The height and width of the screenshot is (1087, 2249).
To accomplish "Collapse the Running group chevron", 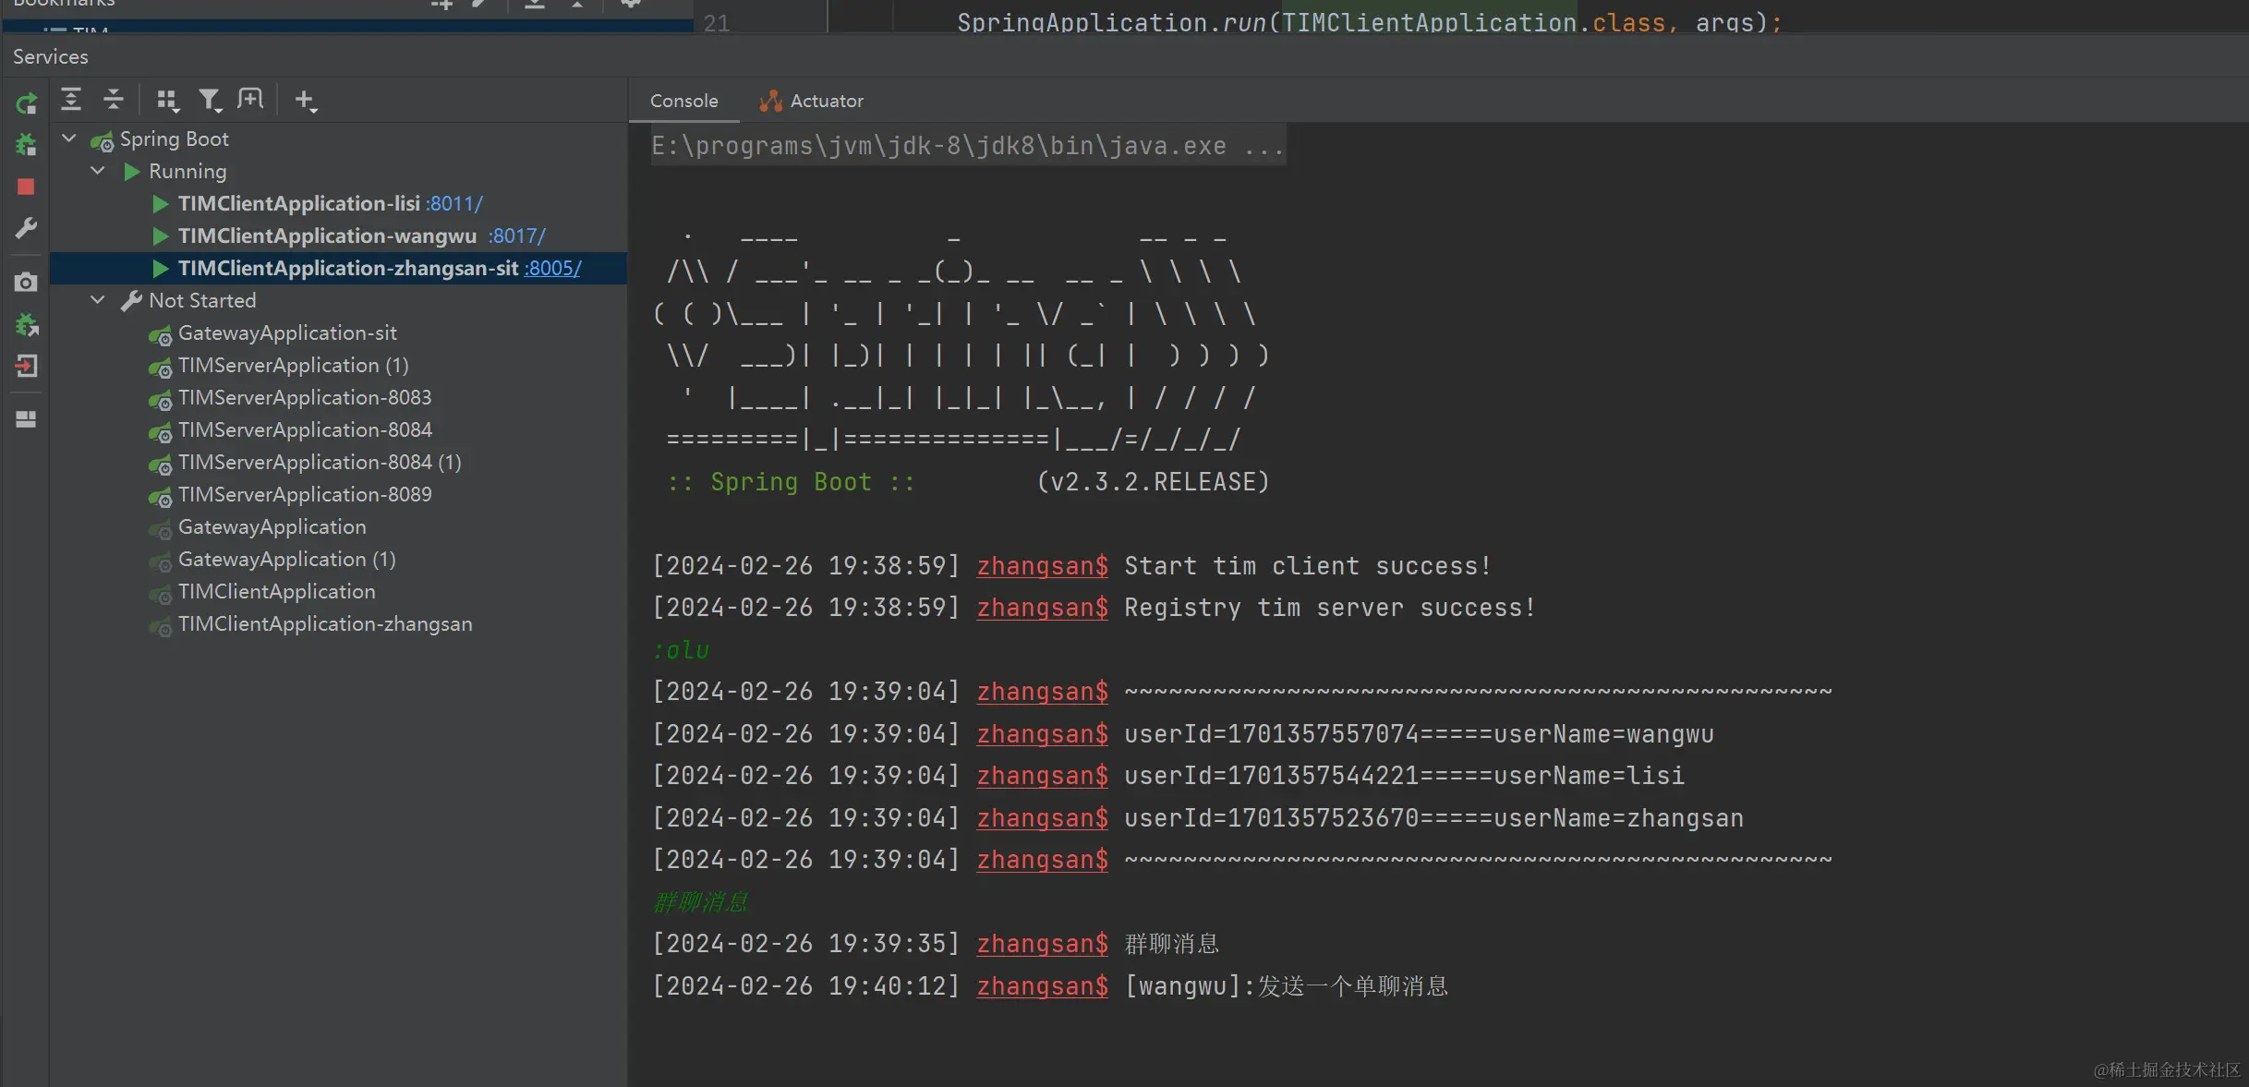I will click(98, 171).
